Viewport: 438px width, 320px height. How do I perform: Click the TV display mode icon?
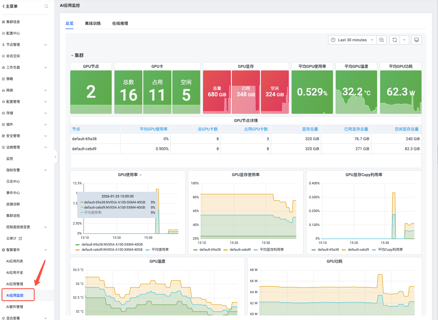(416, 40)
